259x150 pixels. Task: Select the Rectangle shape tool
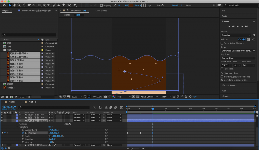tap(39, 5)
